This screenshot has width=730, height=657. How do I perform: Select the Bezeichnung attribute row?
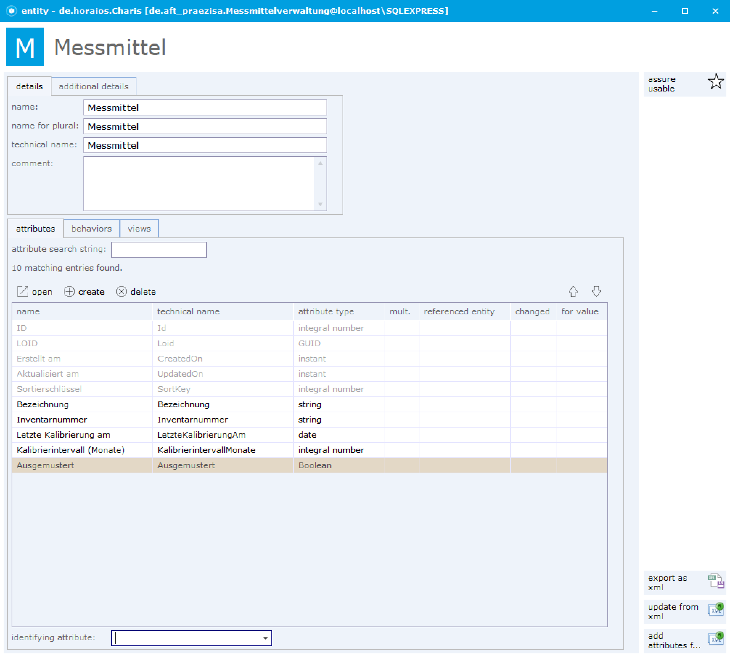[310, 404]
